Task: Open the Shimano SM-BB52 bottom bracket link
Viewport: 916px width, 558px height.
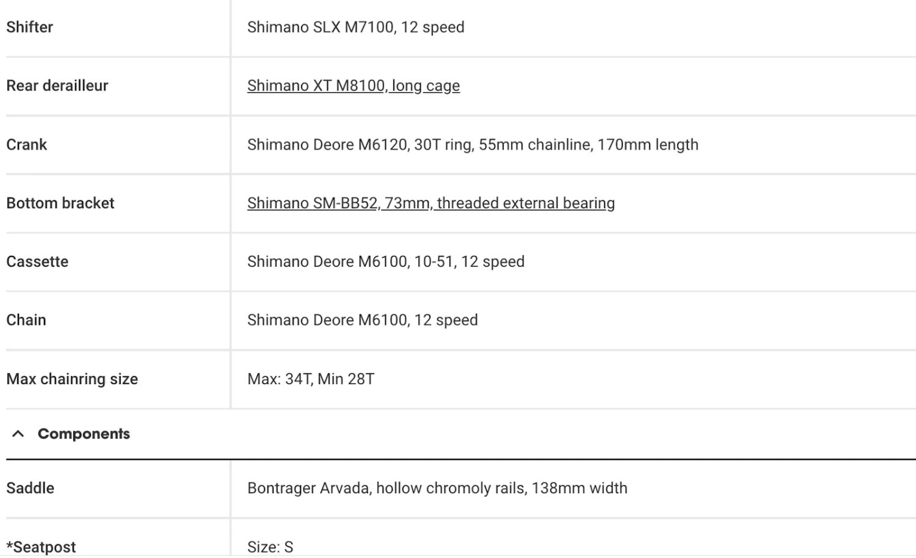Action: coord(431,203)
